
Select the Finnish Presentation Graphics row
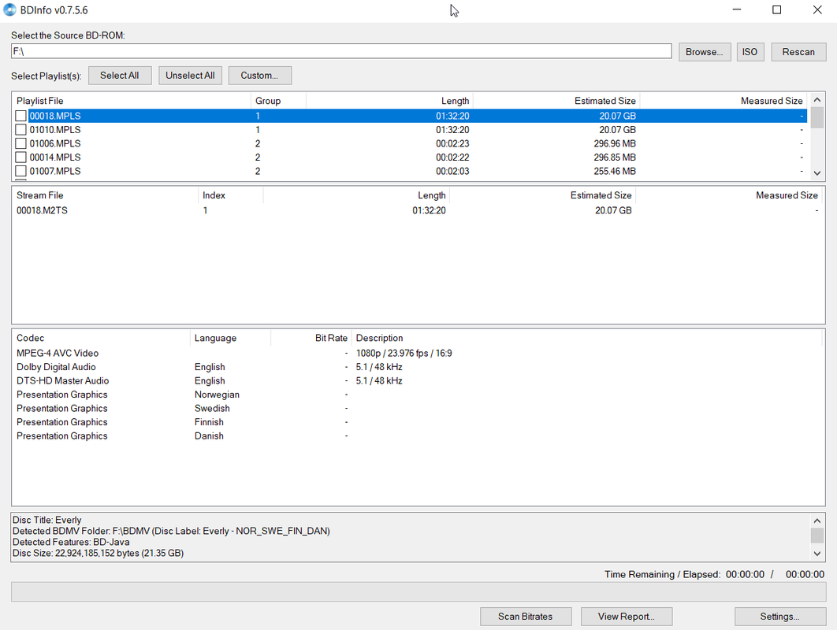(418, 422)
